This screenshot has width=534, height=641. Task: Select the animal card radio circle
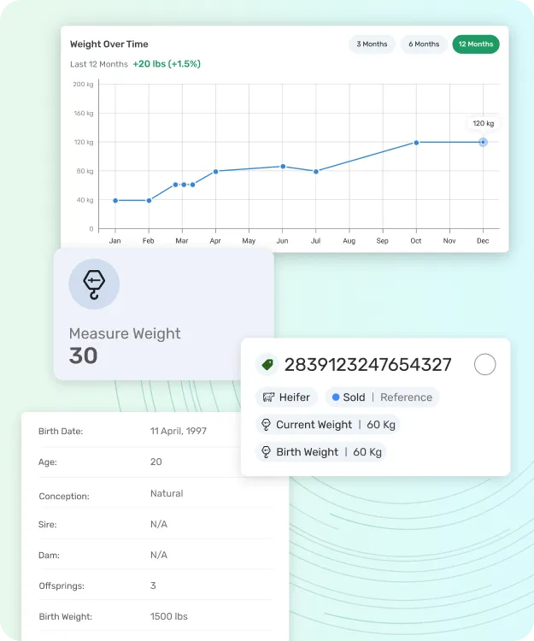484,365
